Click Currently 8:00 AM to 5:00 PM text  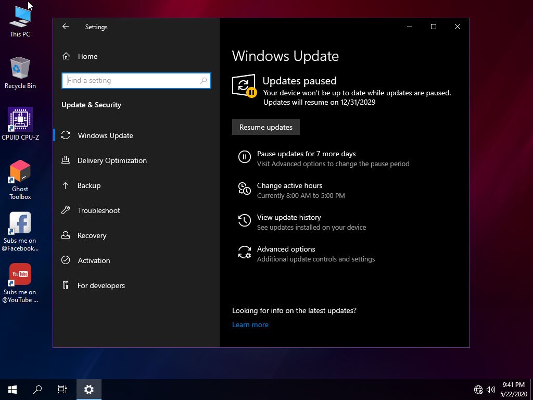(x=301, y=196)
